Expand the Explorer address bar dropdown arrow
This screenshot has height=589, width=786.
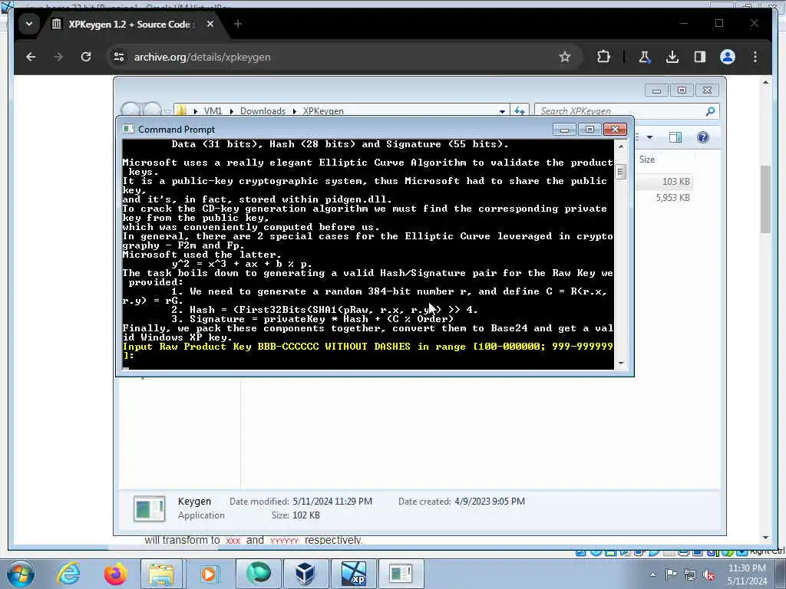[502, 111]
